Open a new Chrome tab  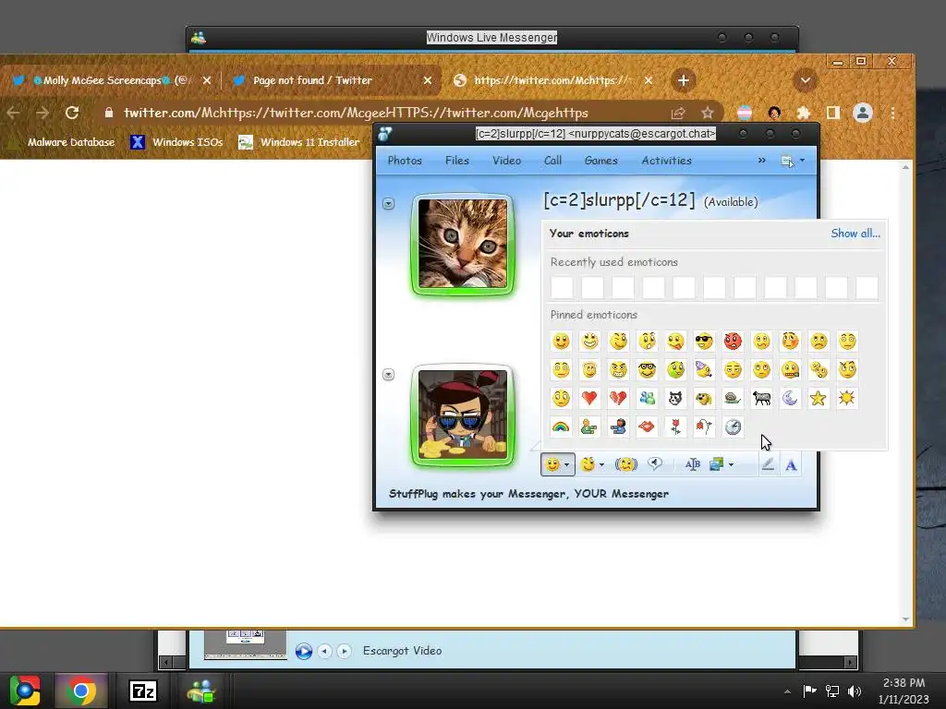click(x=683, y=80)
